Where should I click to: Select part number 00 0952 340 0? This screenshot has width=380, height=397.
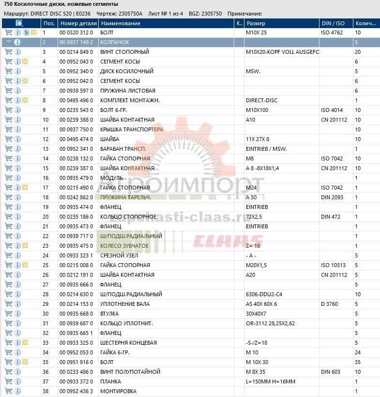(76, 71)
